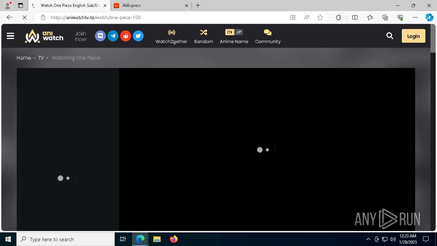
Task: Open the Favorites list
Action: pos(370,17)
